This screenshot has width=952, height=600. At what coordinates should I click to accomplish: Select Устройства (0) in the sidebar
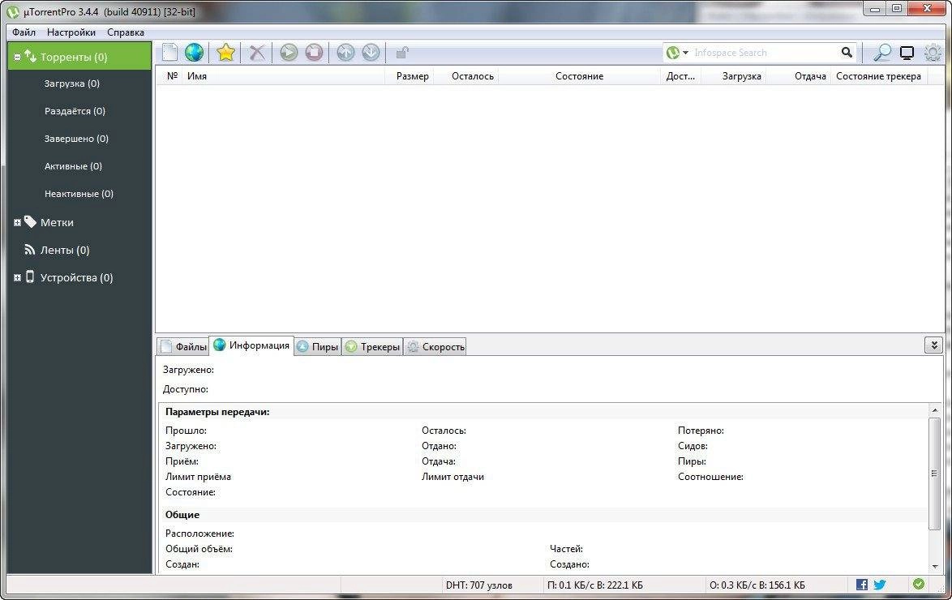(x=76, y=277)
